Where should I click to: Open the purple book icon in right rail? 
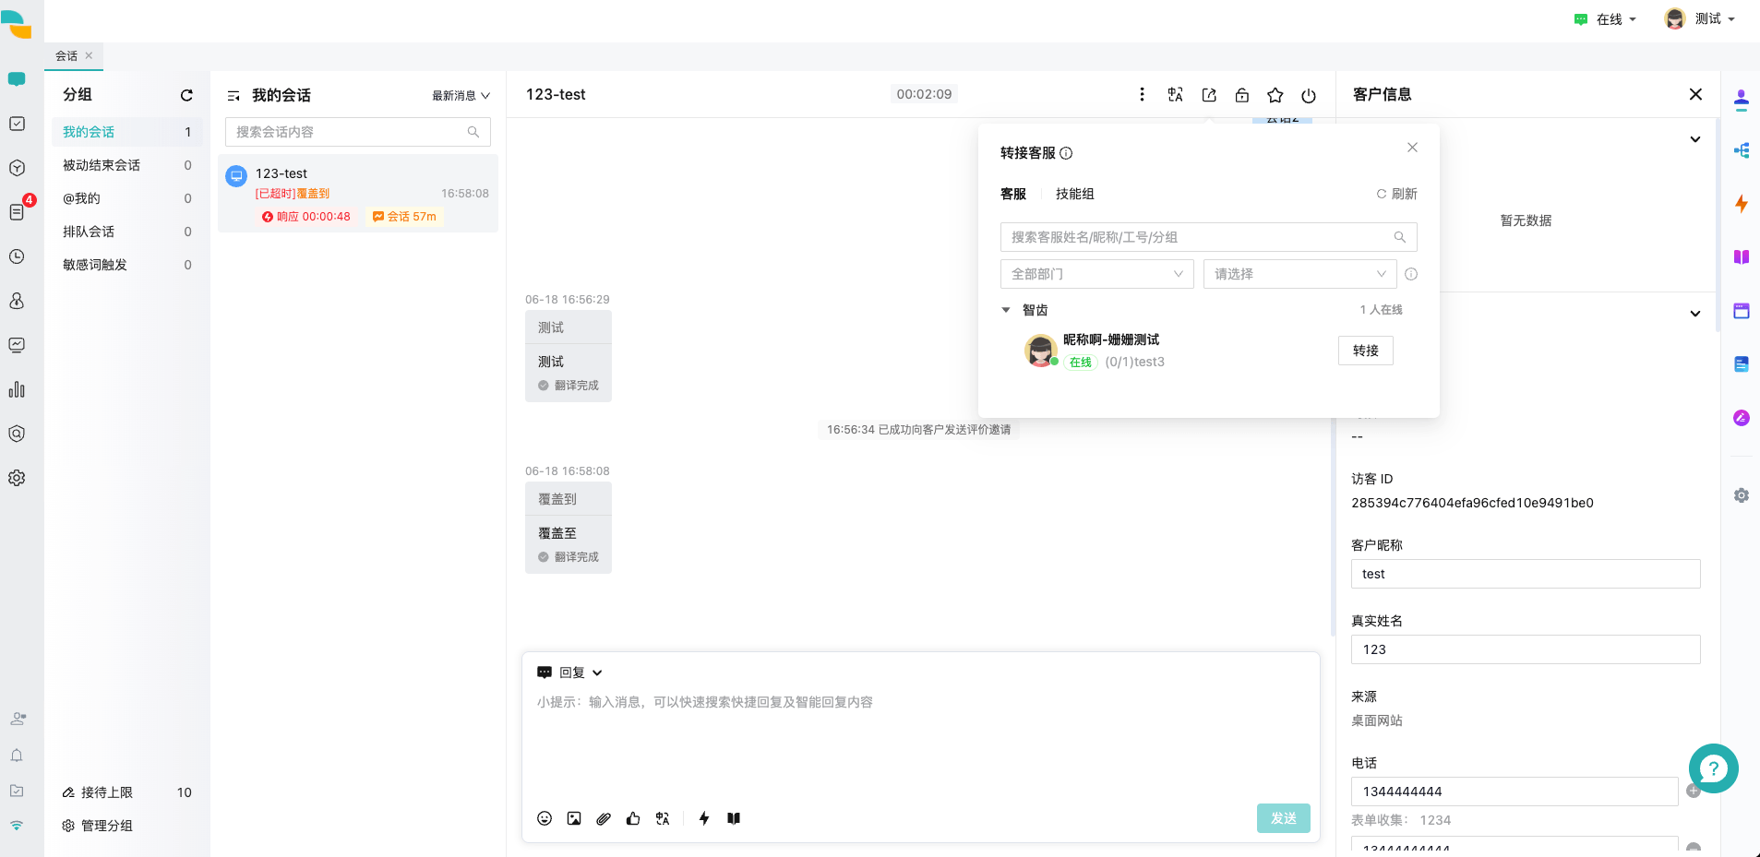(1742, 257)
